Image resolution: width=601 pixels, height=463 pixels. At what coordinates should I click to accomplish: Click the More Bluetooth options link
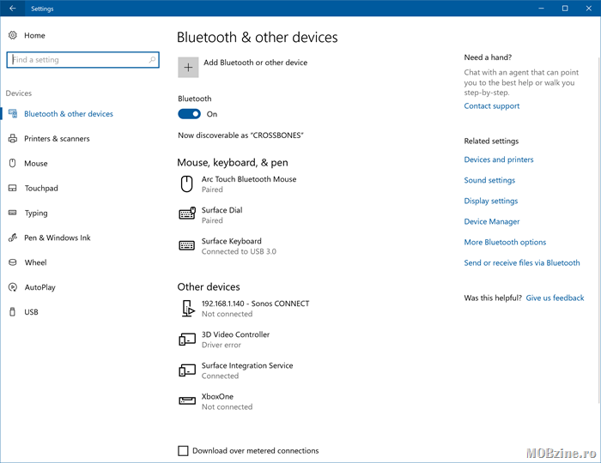[x=505, y=242]
